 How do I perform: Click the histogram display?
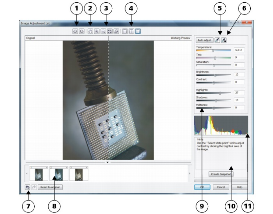(x=221, y=126)
